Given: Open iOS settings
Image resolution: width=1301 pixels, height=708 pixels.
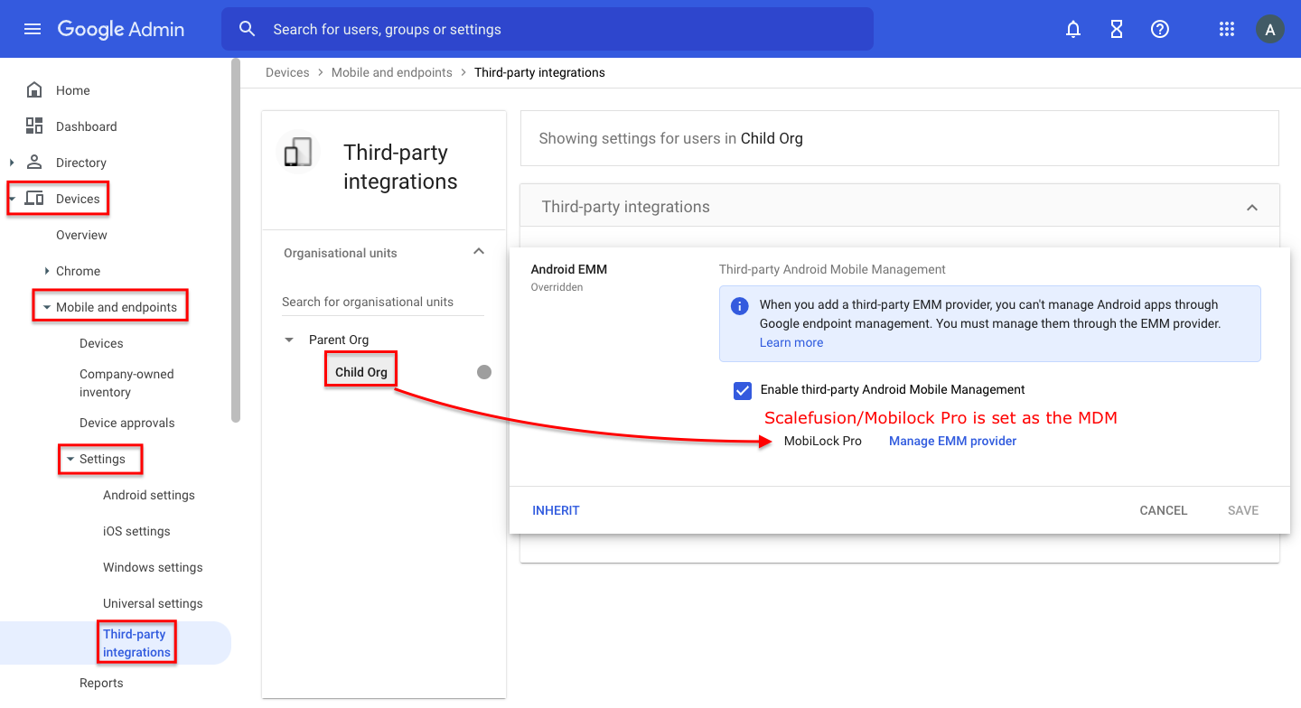Looking at the screenshot, I should tap(136, 531).
